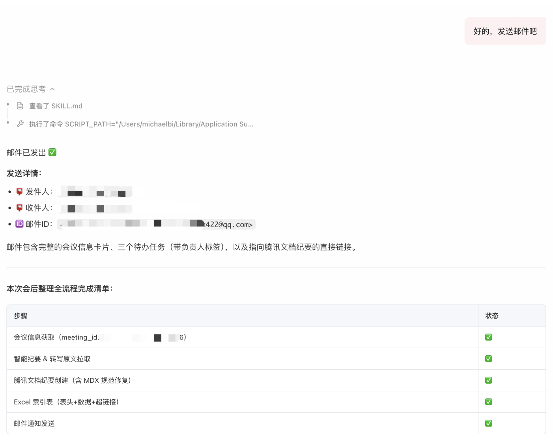Click the purple ID icon before 邮件ID
Viewport: 553px width, 440px height.
point(19,224)
